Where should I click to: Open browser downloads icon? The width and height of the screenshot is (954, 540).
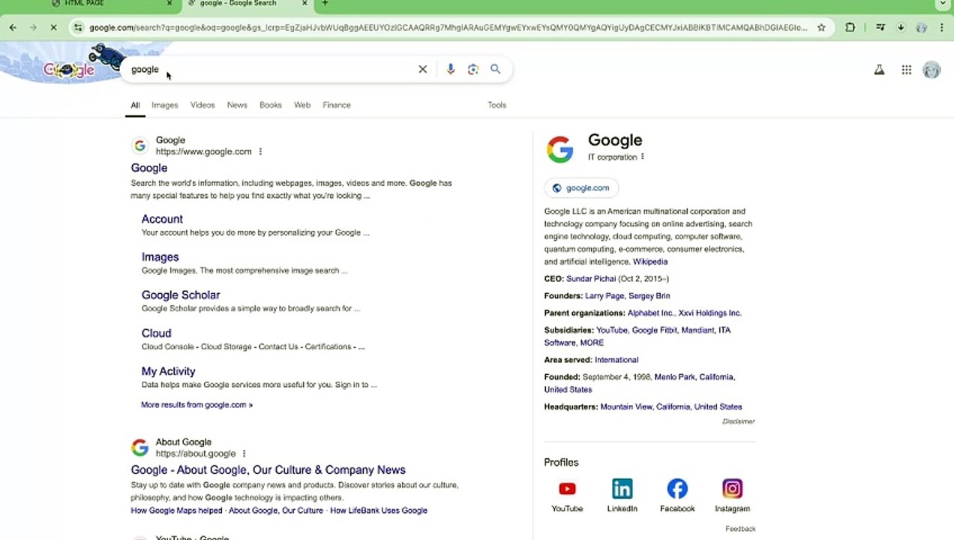coord(901,28)
